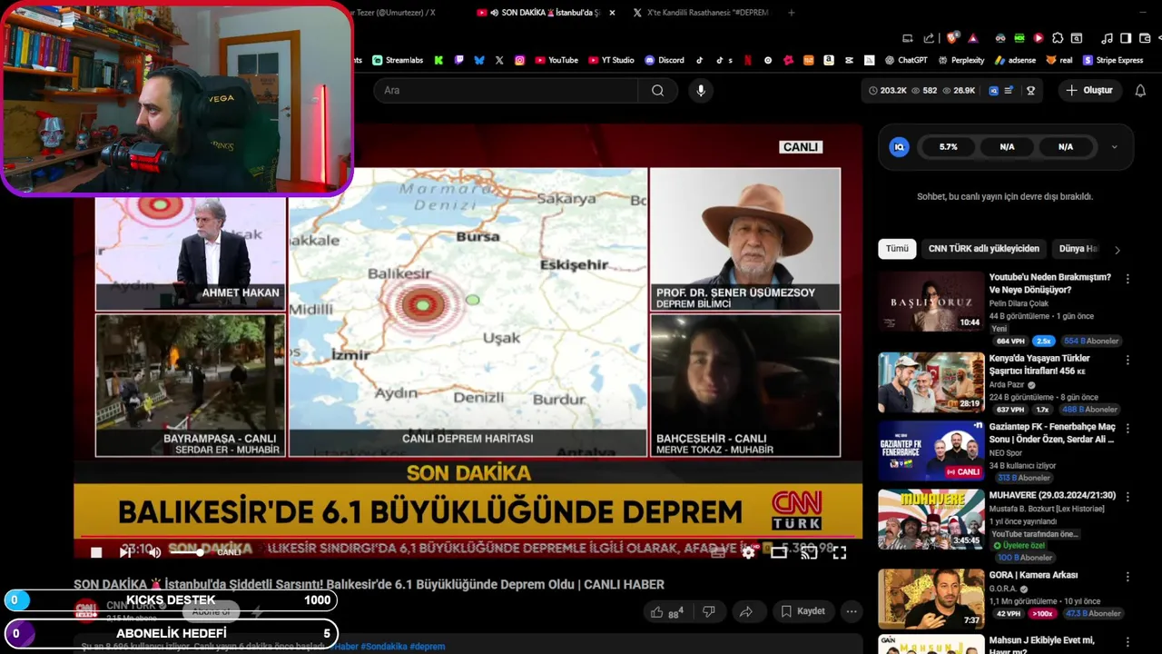Screen dimensions: 1162x654
Task: Open the browser extensions puzzle icon
Action: pos(1057,38)
